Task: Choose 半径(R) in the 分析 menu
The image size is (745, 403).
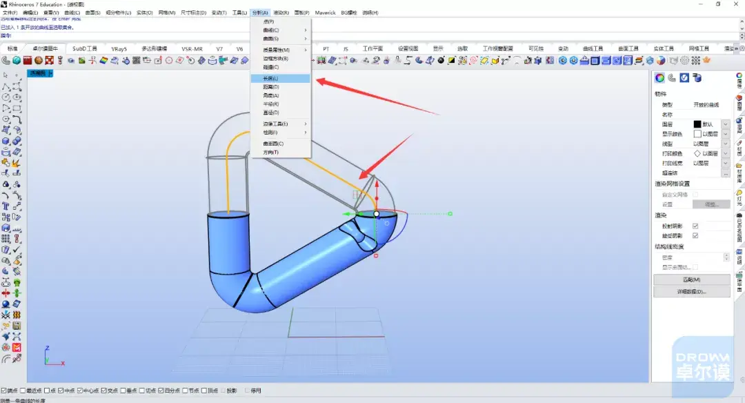Action: pyautogui.click(x=280, y=104)
